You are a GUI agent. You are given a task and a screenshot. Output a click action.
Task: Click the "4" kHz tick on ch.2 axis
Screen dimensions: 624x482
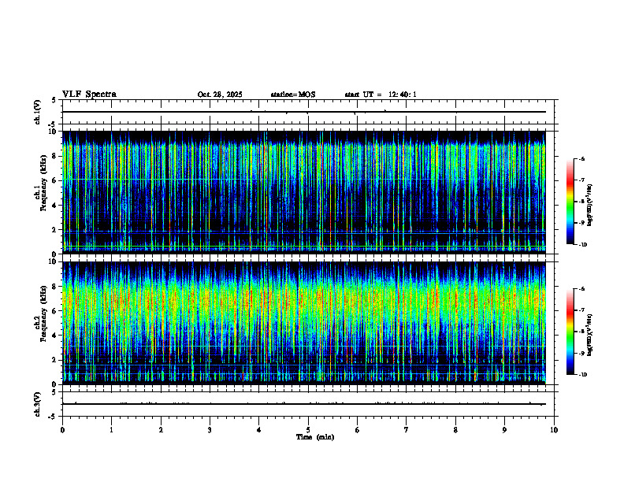(x=55, y=336)
